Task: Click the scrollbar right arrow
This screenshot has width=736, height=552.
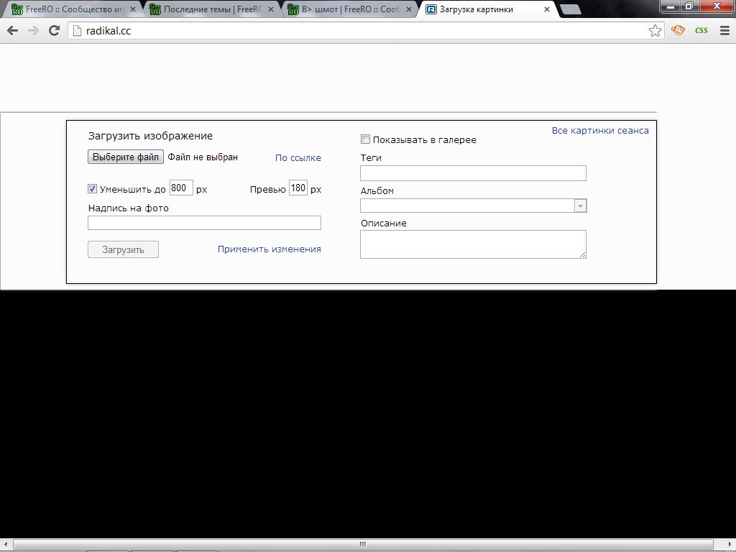Action: 730,544
